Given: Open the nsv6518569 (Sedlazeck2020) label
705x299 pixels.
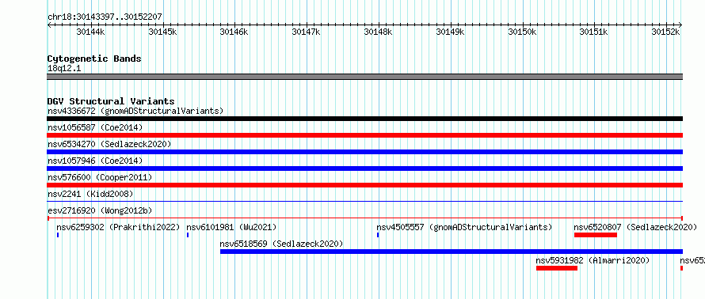Looking at the screenshot, I should tap(281, 244).
